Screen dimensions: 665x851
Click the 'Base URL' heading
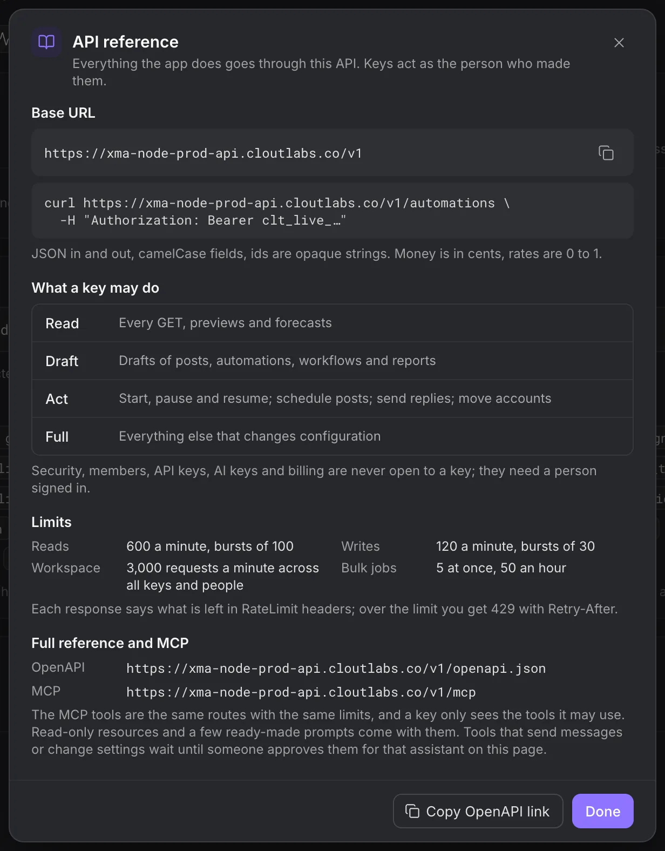(63, 113)
